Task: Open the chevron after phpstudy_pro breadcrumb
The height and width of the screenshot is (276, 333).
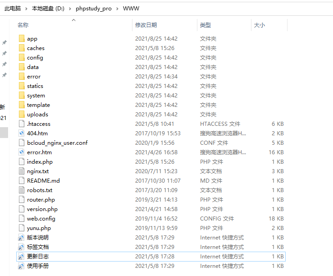Action: click(x=117, y=9)
